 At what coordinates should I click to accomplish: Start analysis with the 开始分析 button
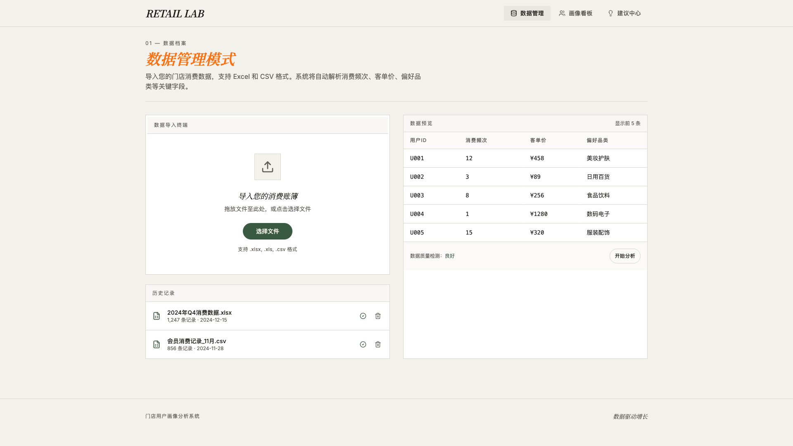(x=624, y=256)
